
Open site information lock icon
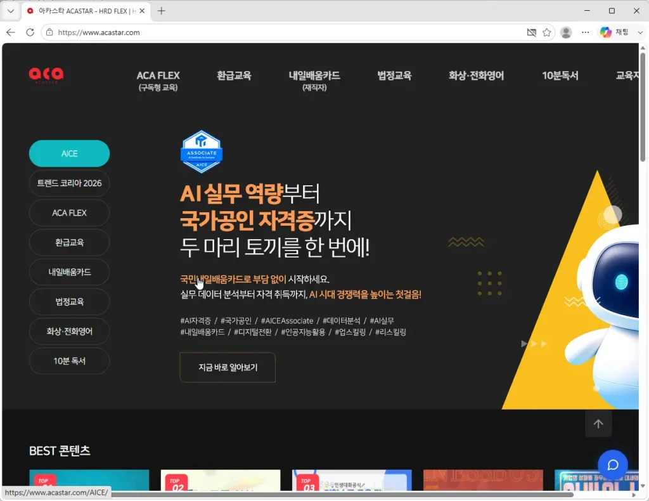49,32
